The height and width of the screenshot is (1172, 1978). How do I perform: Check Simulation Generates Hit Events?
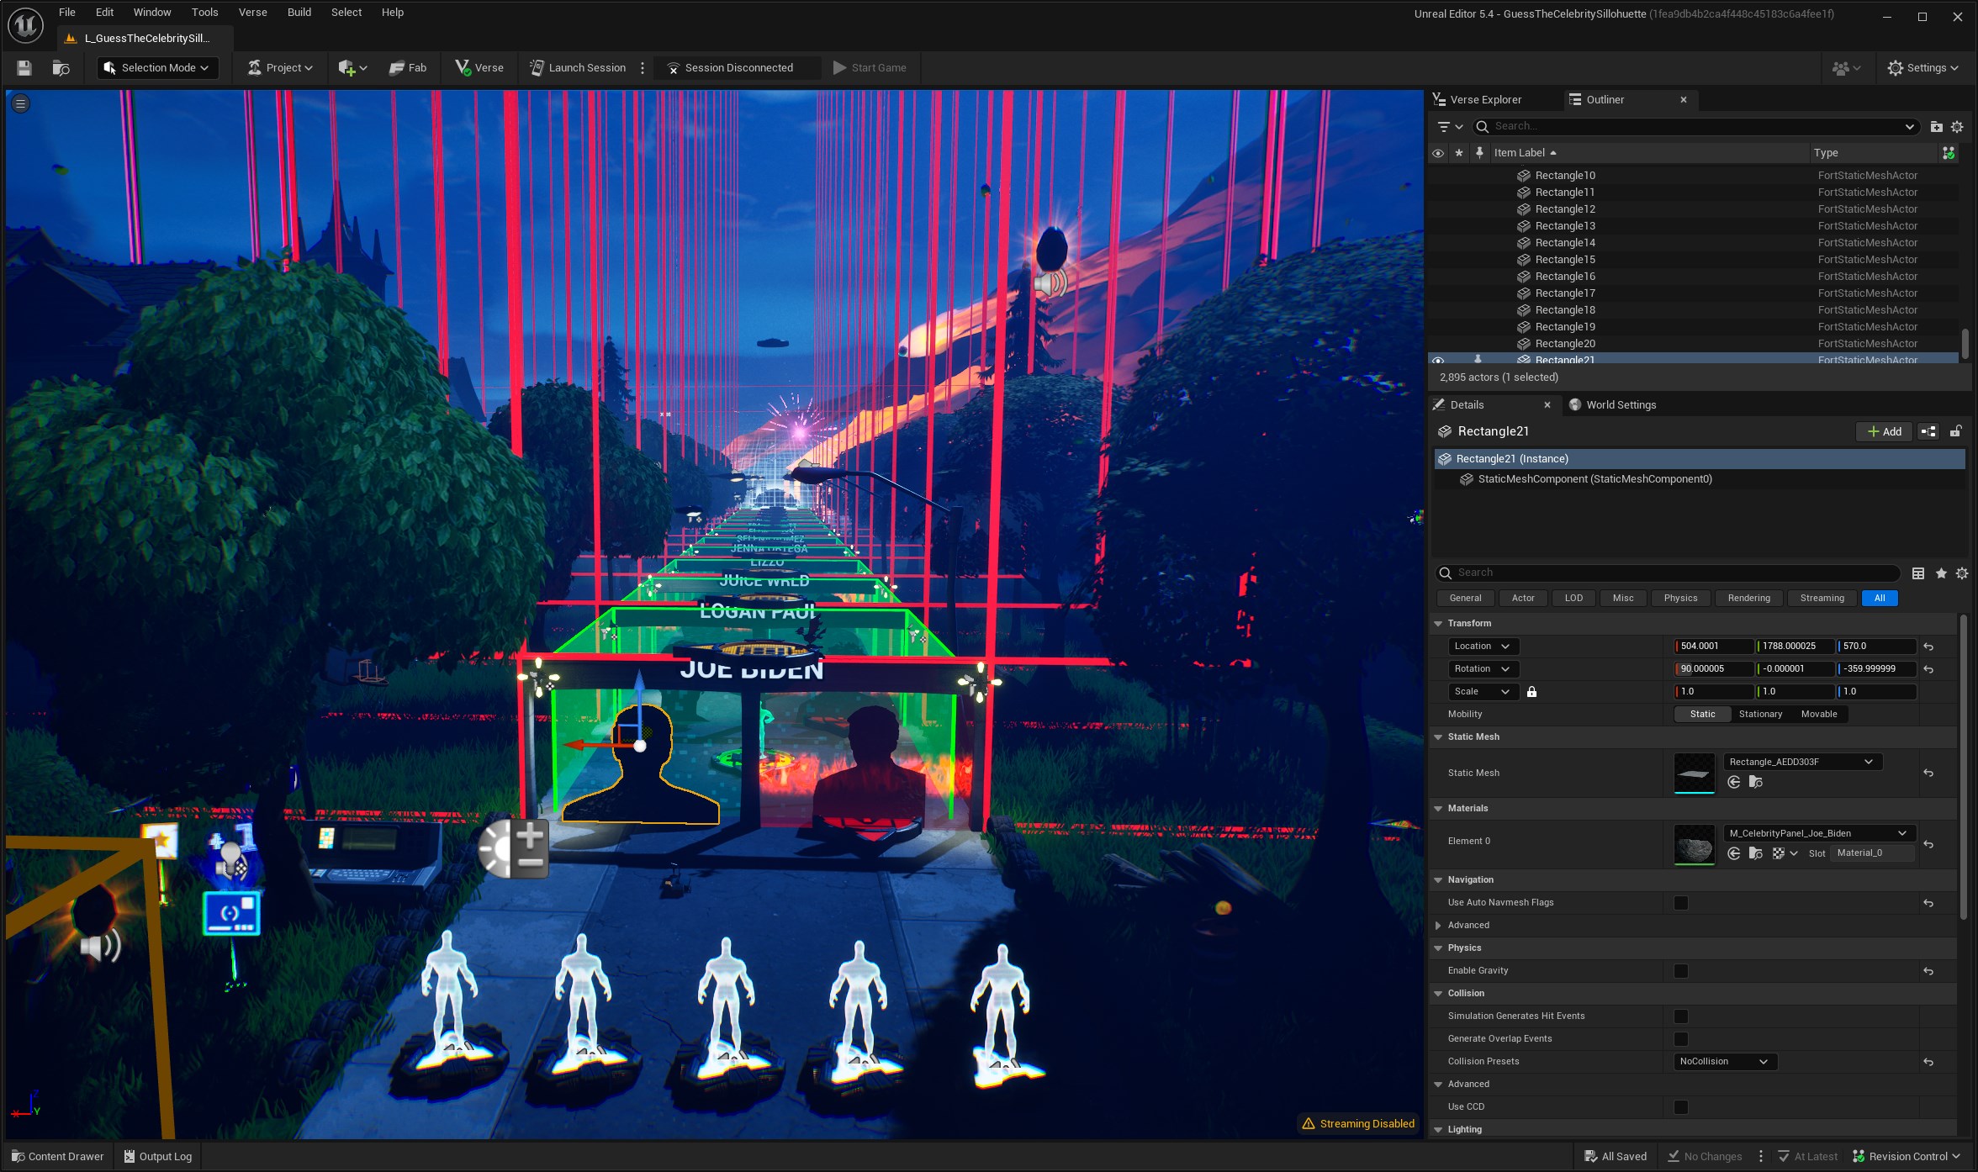(1681, 1016)
